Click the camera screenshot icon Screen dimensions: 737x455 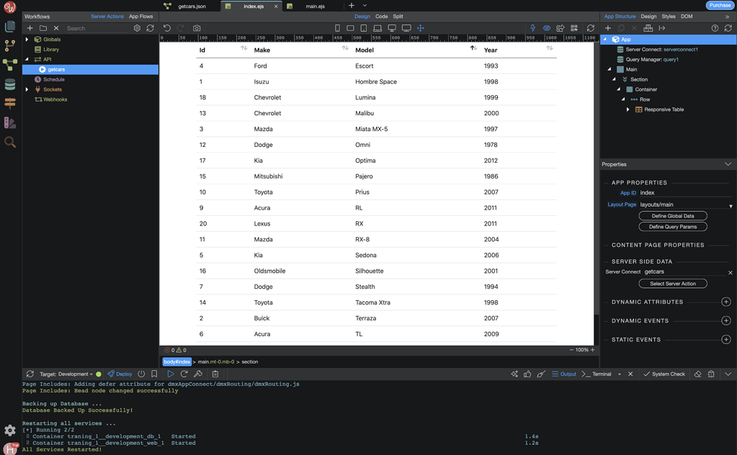click(x=197, y=27)
